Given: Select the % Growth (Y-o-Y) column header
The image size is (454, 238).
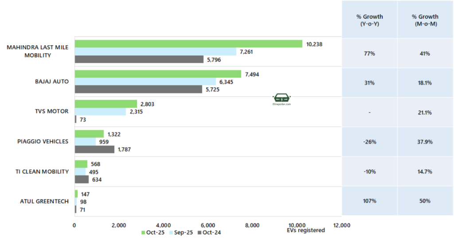Looking at the screenshot, I should [x=369, y=20].
